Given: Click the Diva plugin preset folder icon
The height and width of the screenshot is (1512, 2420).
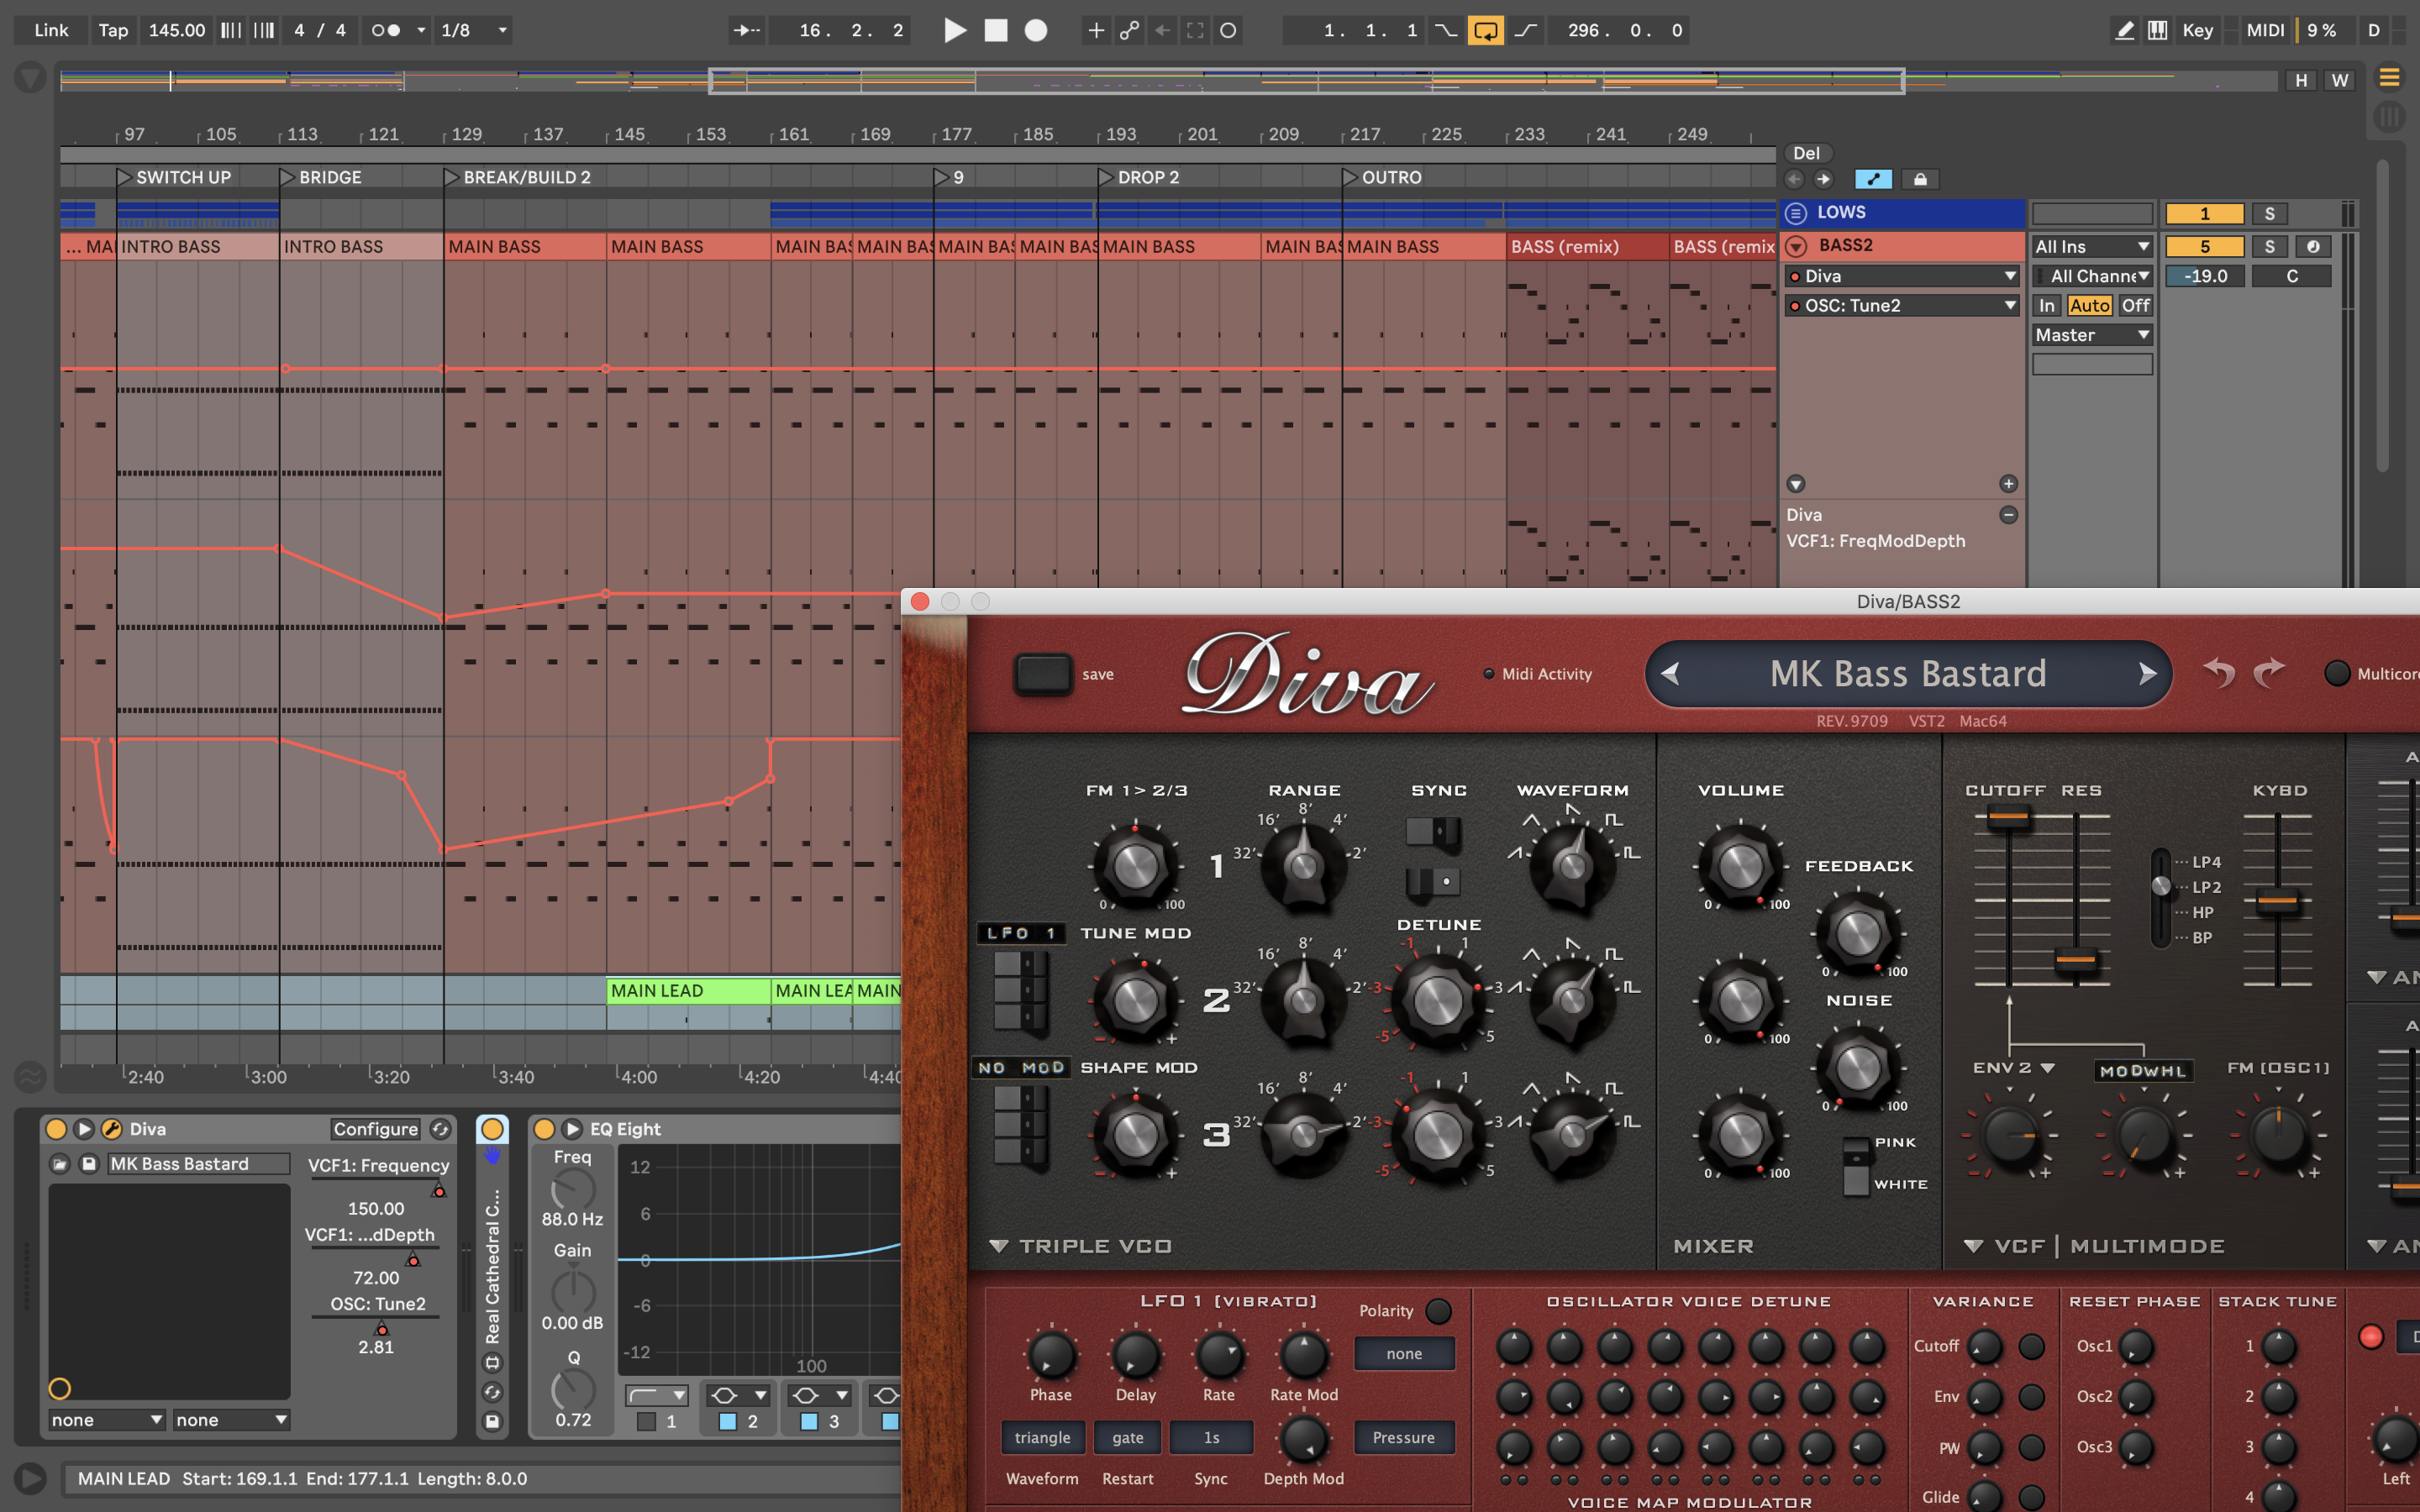Looking at the screenshot, I should [60, 1164].
